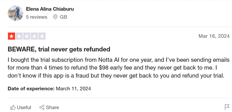Click the GB country label

64,17
